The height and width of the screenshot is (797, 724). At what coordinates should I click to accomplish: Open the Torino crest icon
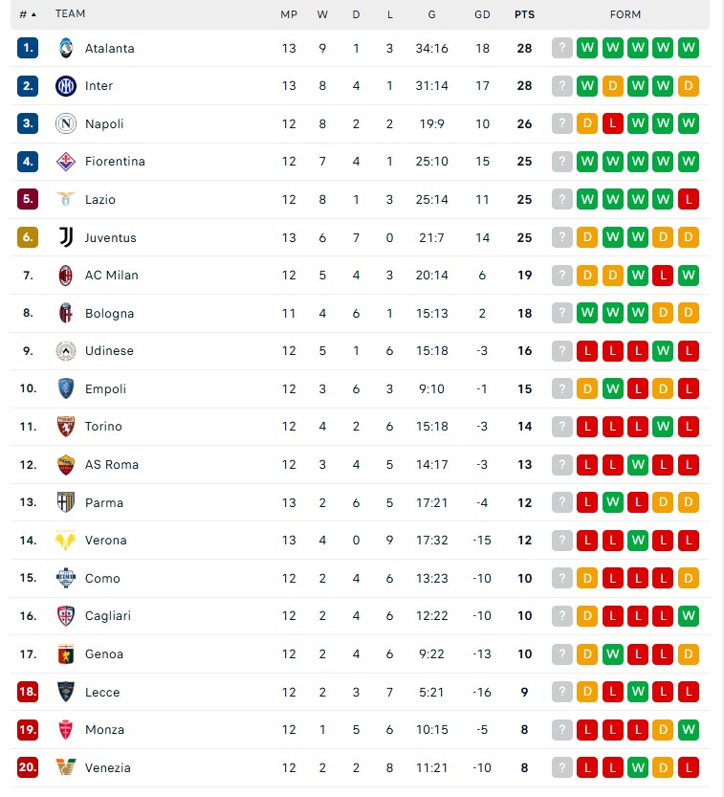66,427
